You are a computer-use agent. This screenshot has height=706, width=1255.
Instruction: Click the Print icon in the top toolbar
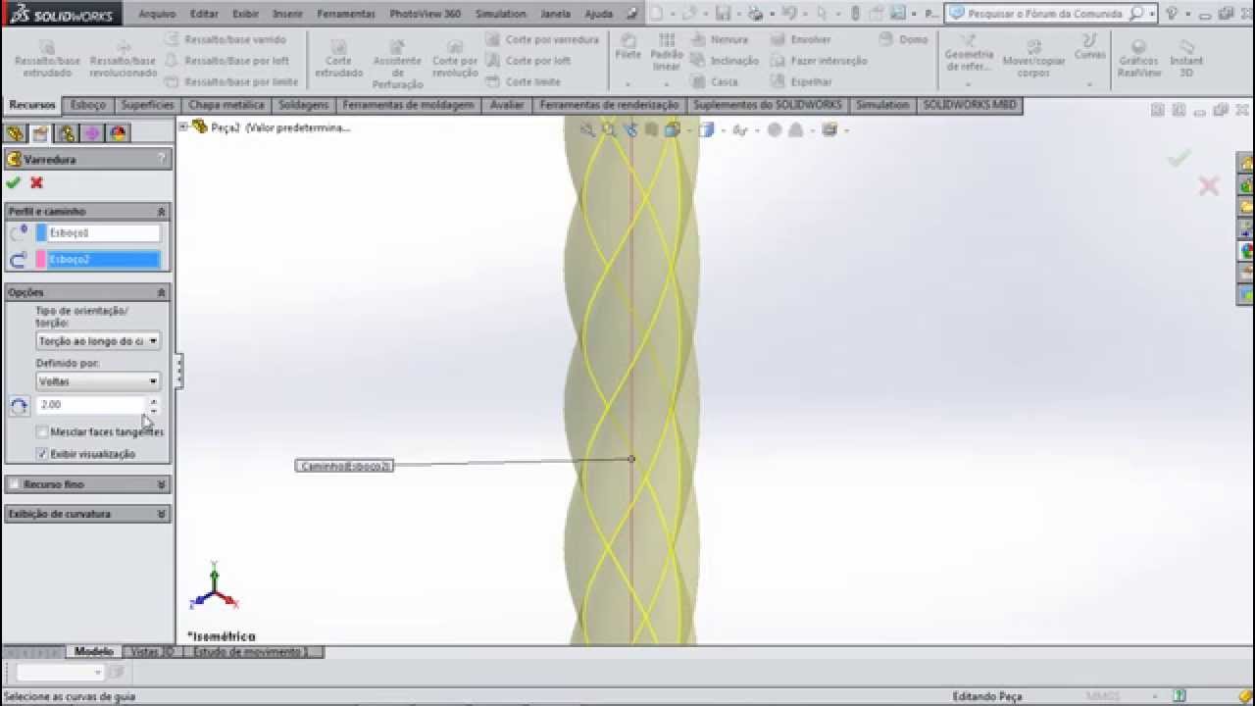(x=754, y=14)
